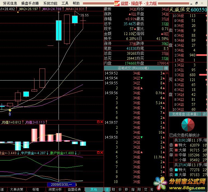The height and width of the screenshot is (192, 208).
Task: Click the 内盘 value 174668
Action: (x=131, y=63)
